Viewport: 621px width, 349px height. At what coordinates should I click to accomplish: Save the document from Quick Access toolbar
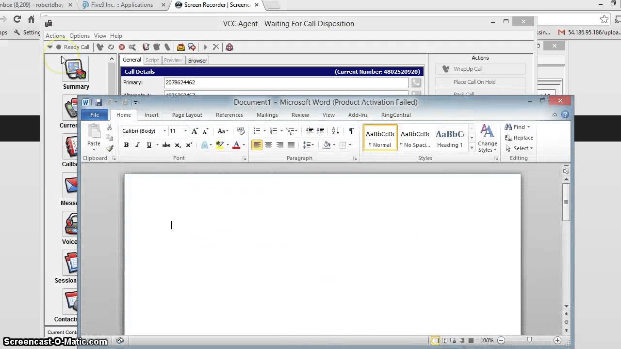[98, 102]
